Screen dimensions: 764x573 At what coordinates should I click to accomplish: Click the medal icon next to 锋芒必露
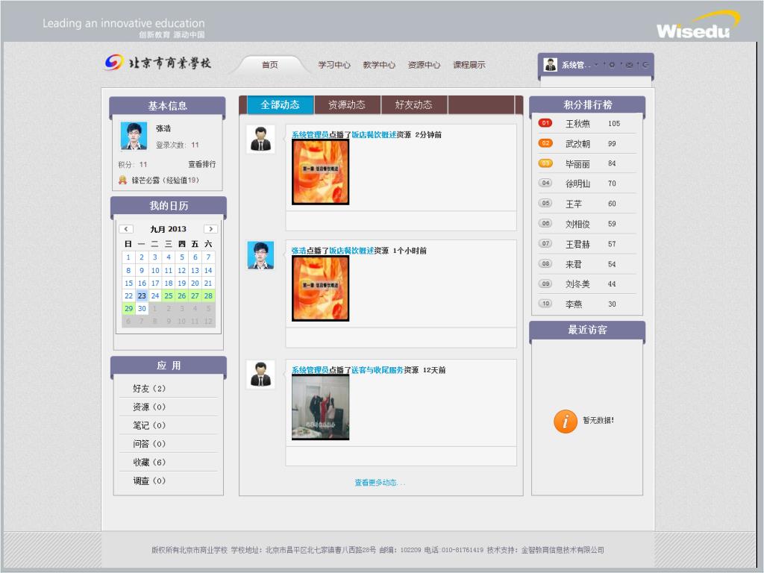(123, 181)
